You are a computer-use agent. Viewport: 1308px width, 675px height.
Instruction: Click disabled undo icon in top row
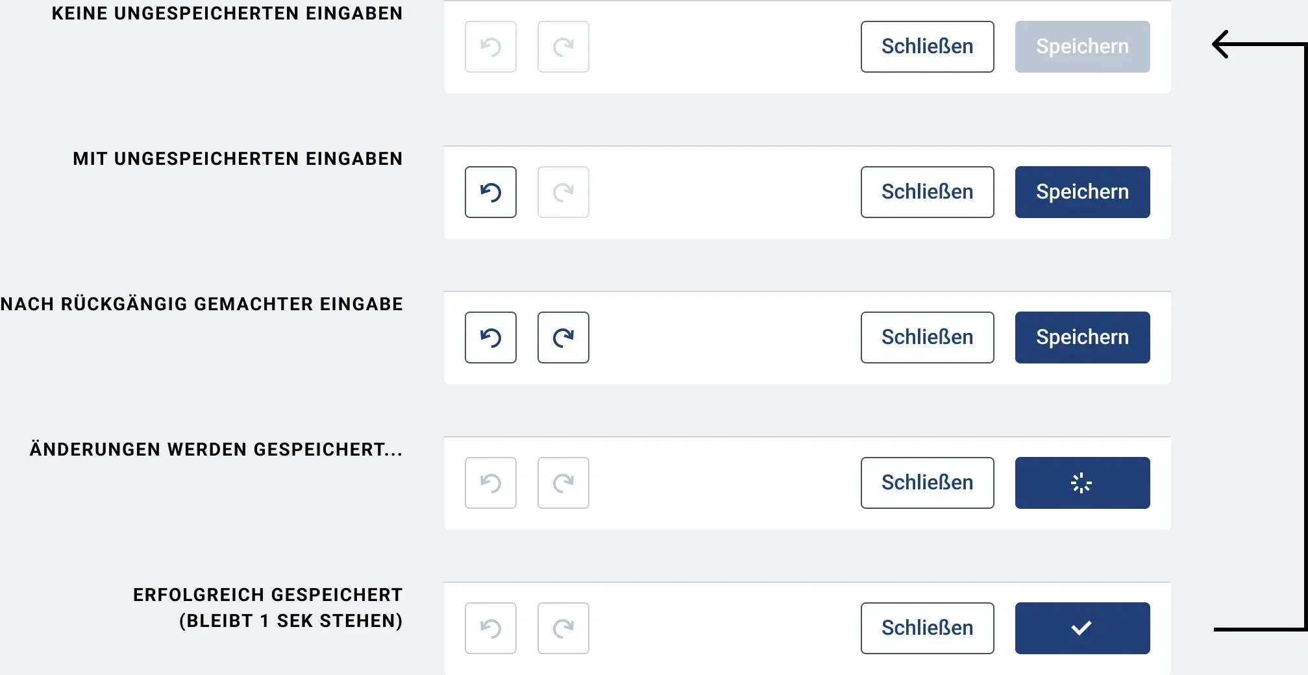point(491,47)
